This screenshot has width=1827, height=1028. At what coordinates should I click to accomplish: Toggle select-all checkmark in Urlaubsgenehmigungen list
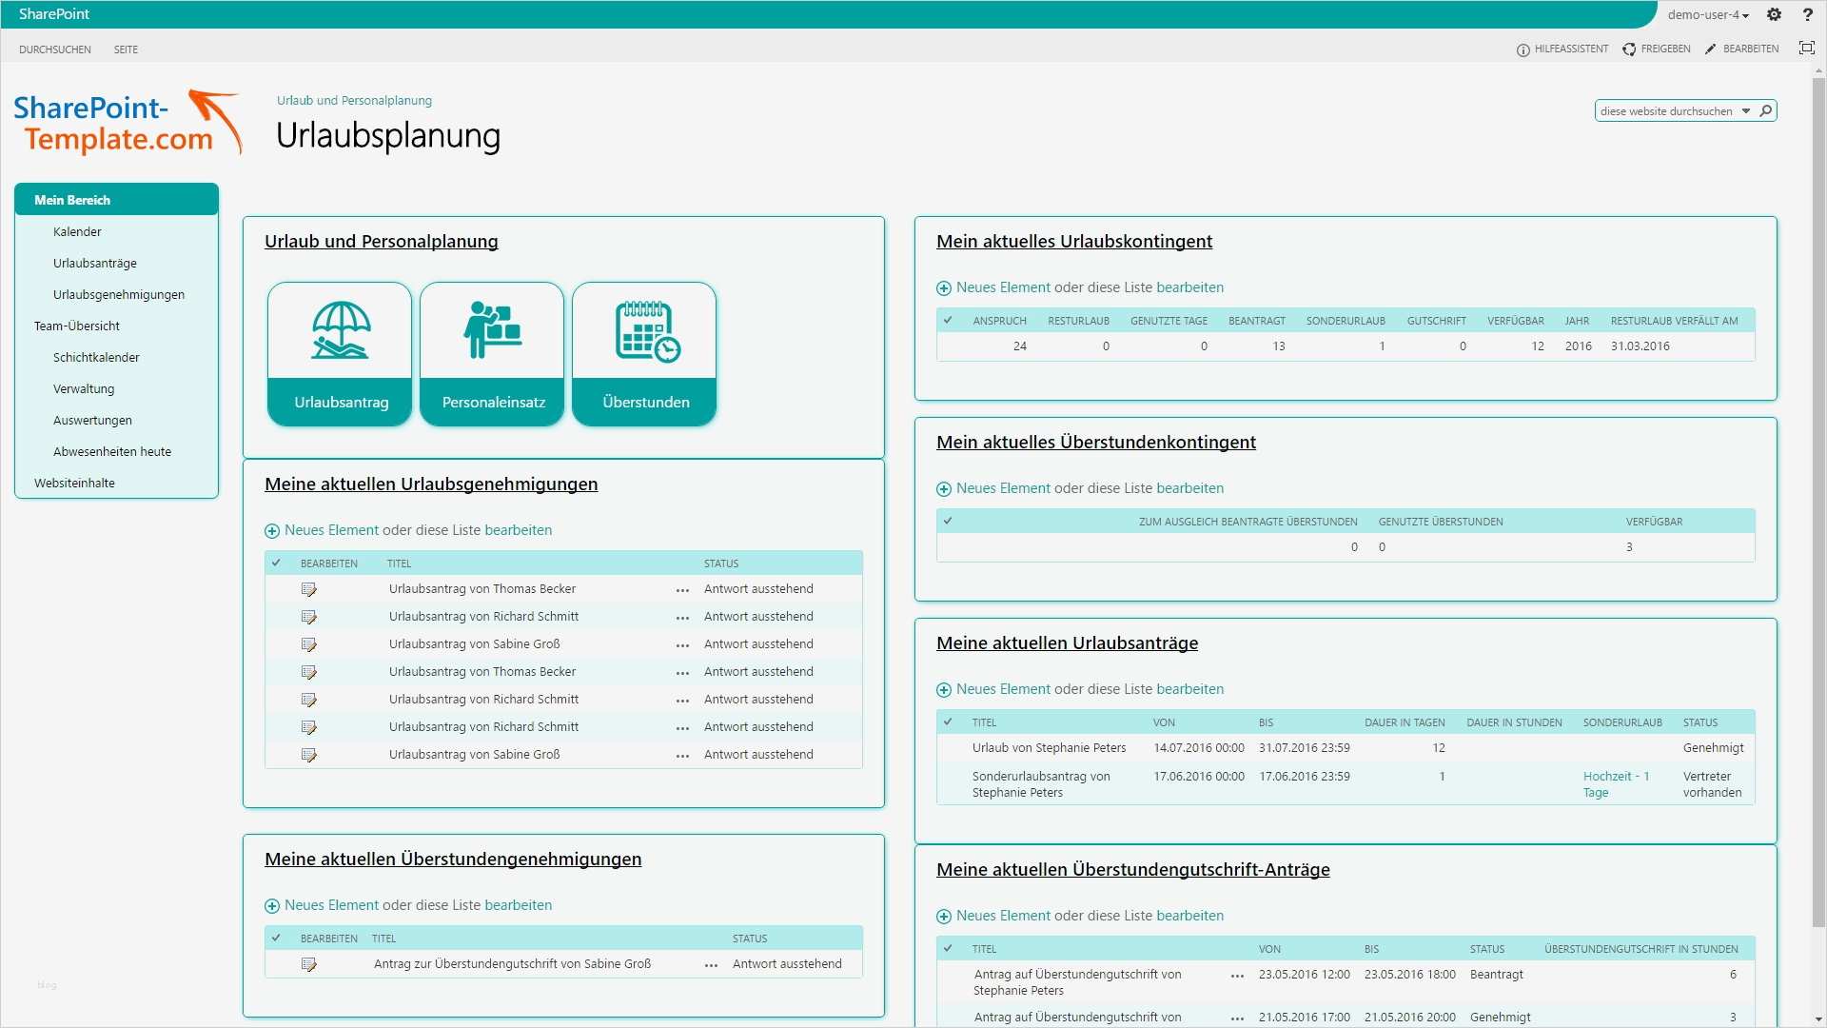coord(276,563)
